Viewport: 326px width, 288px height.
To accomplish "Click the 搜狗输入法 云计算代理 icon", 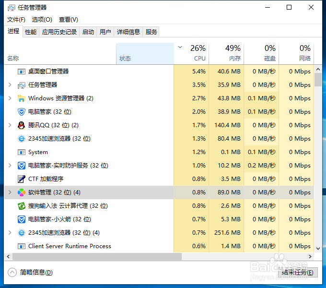I will click(22, 206).
